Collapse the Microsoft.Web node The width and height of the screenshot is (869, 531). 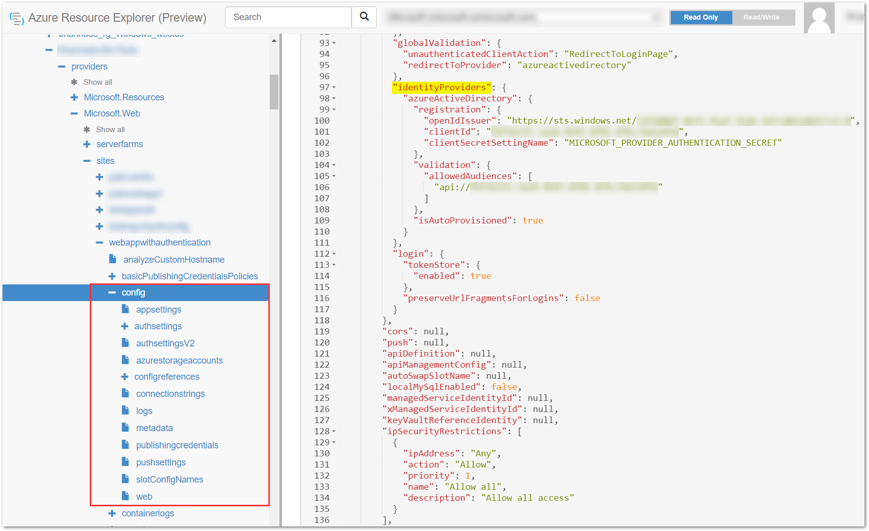[74, 113]
